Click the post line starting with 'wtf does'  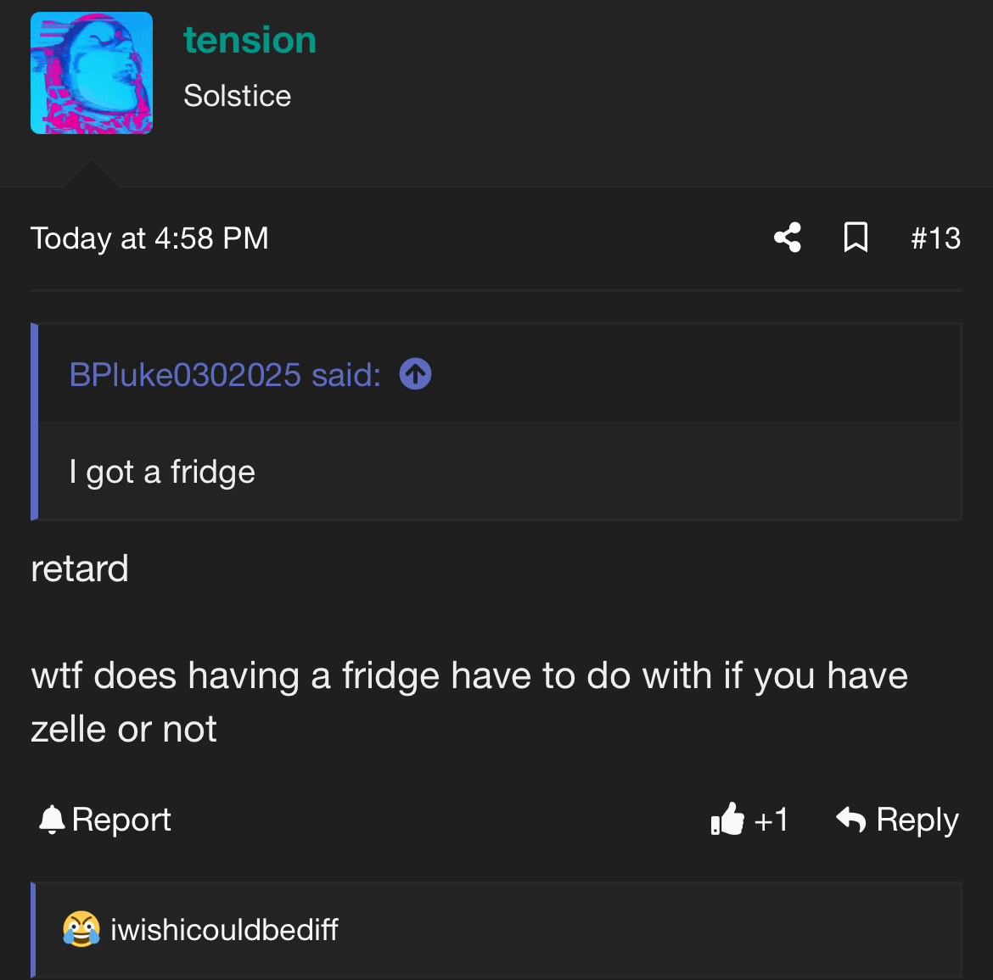tap(469, 676)
